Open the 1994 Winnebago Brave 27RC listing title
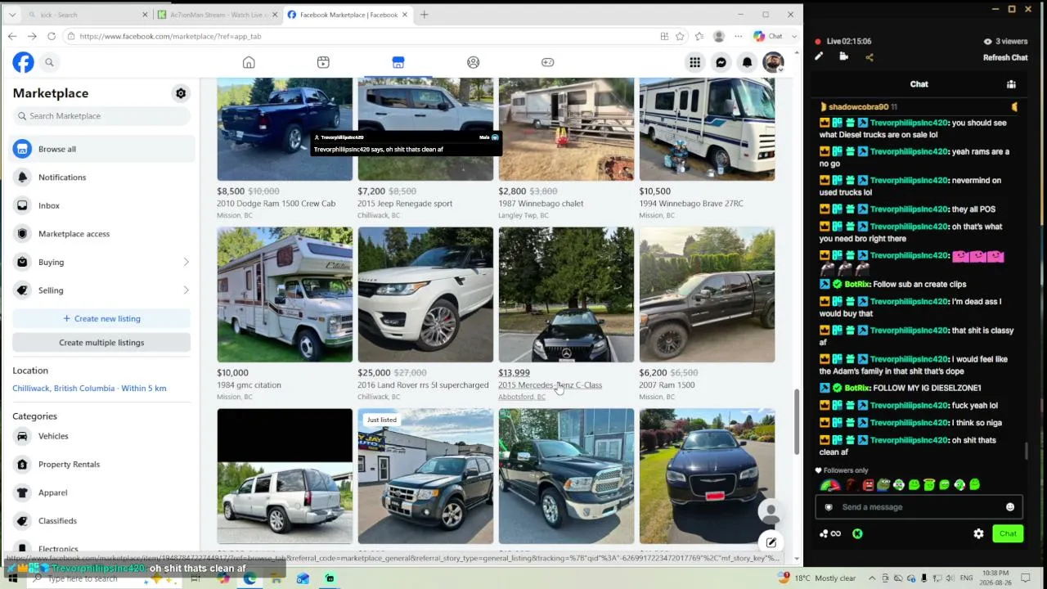This screenshot has width=1047, height=589. pyautogui.click(x=691, y=204)
